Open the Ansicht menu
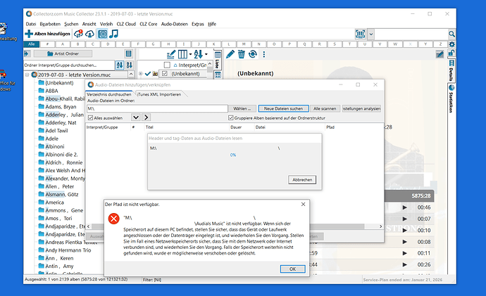The image size is (486, 296). coord(89,24)
